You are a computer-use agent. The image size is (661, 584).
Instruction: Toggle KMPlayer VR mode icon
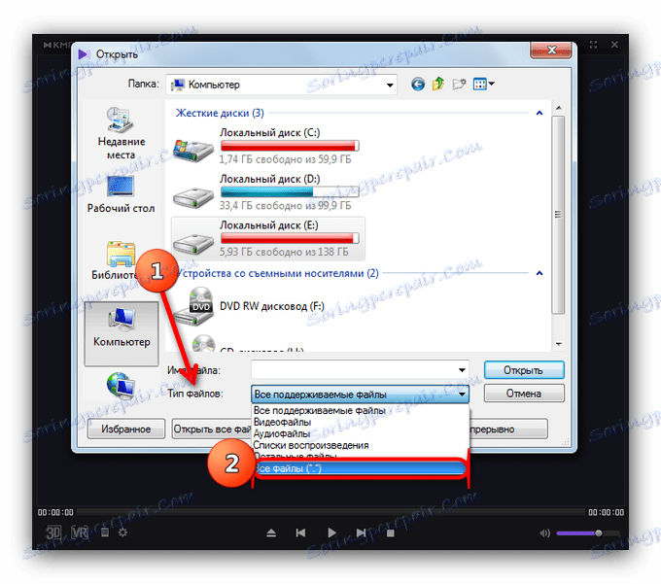[80, 532]
